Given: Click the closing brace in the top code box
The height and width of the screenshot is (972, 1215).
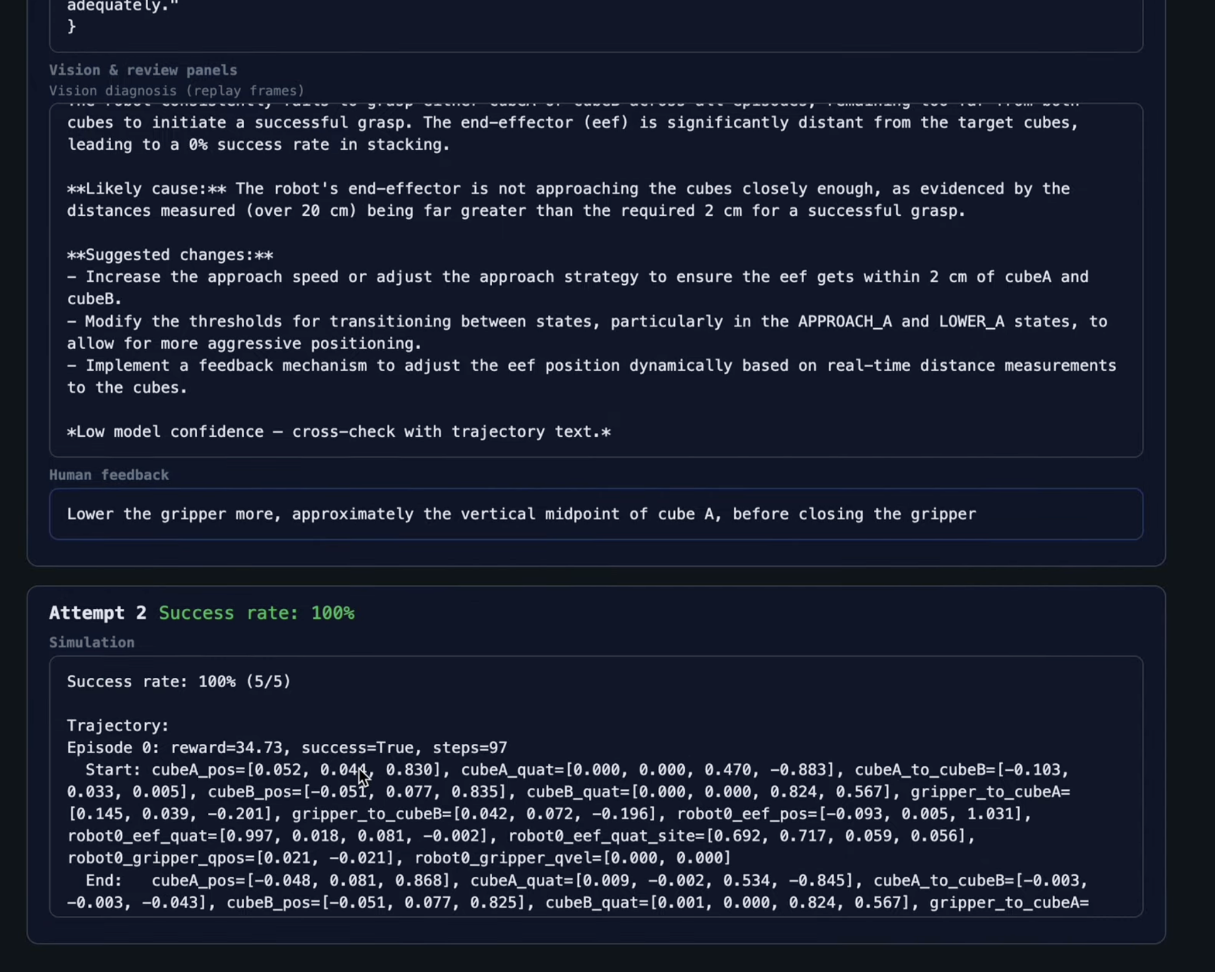Looking at the screenshot, I should 71,26.
